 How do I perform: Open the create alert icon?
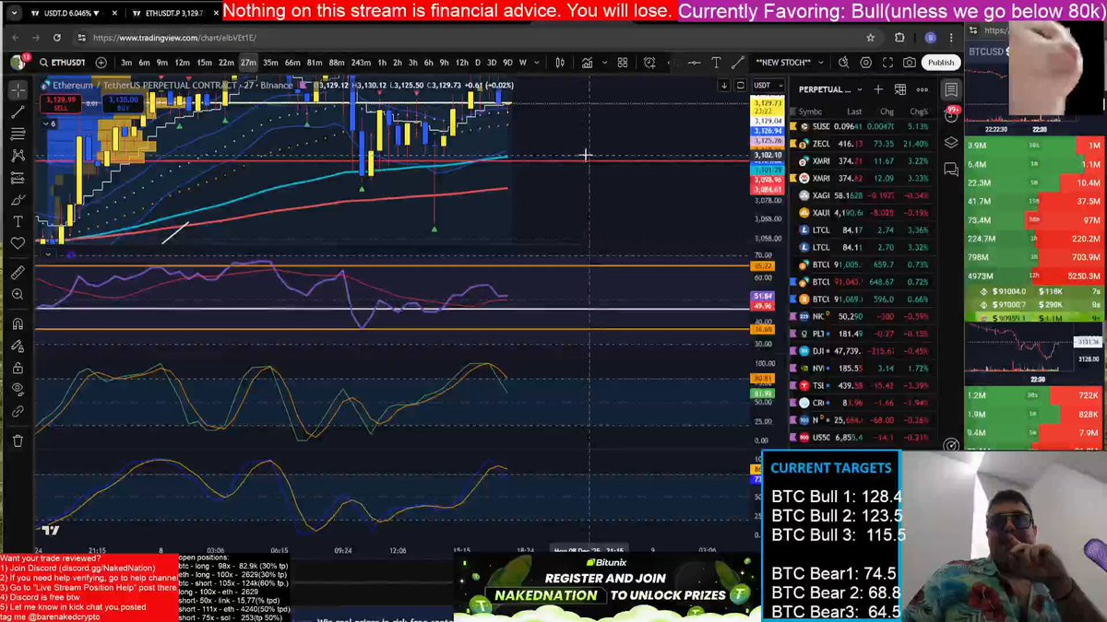[x=650, y=63]
